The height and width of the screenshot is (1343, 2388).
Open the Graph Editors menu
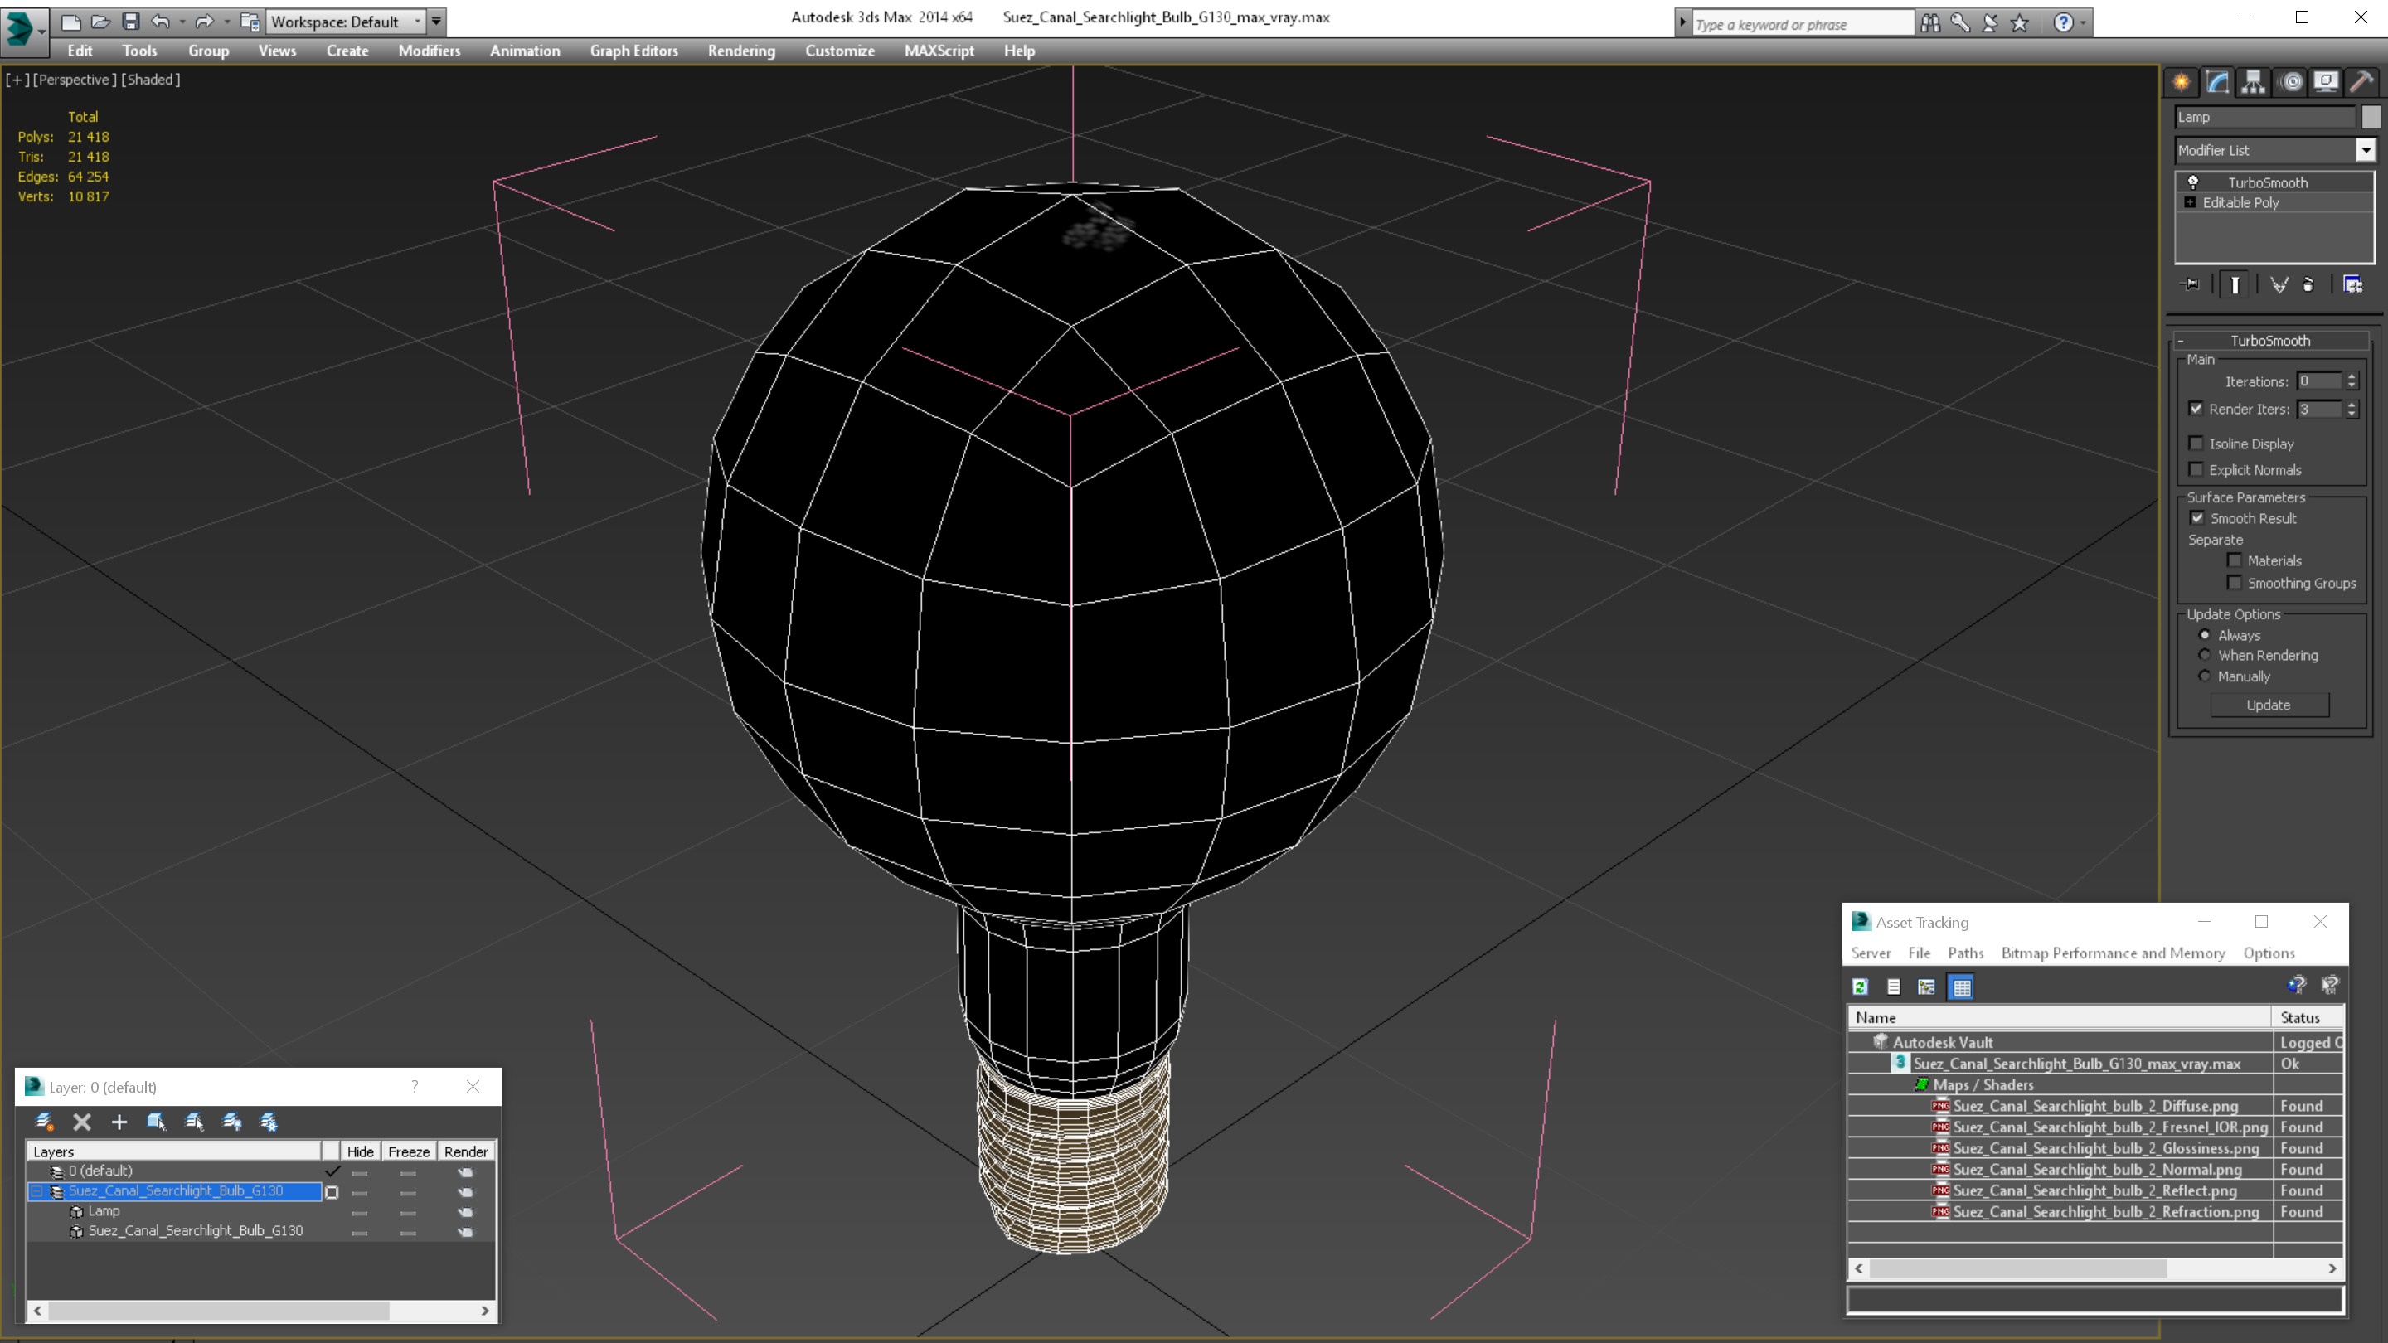point(634,51)
